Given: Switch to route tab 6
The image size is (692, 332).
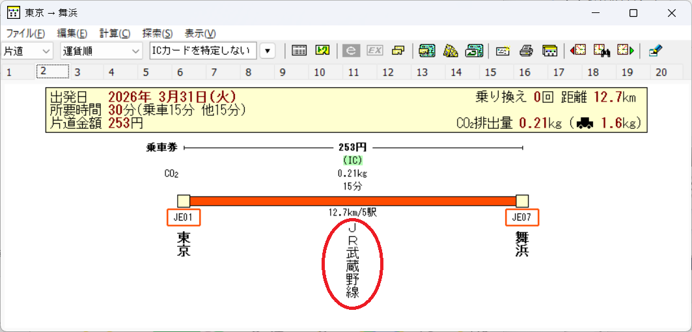Looking at the screenshot, I should pyautogui.click(x=189, y=72).
